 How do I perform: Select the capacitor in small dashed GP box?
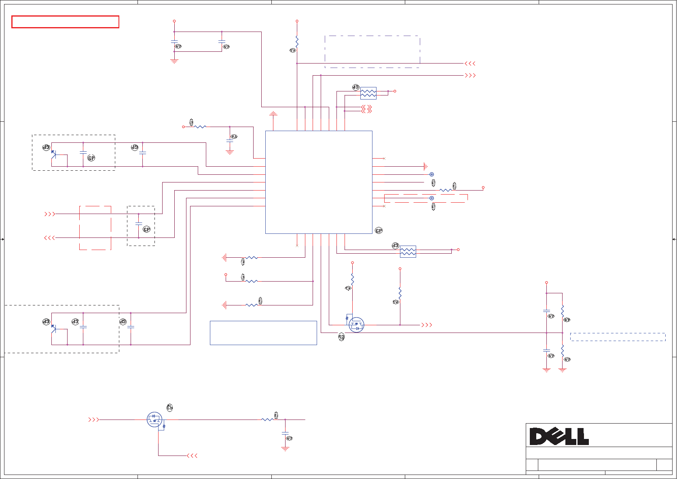tap(139, 223)
